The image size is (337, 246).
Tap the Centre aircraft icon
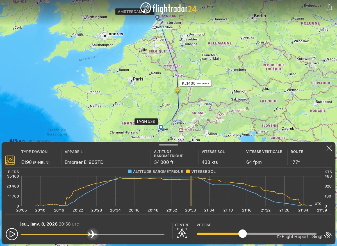click(182, 233)
